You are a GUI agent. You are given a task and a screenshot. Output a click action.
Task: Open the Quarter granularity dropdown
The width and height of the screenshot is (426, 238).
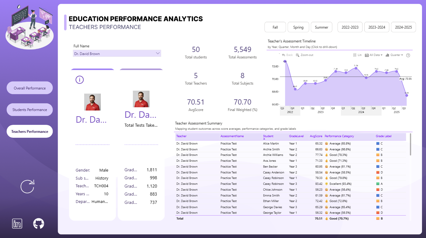[x=394, y=55]
